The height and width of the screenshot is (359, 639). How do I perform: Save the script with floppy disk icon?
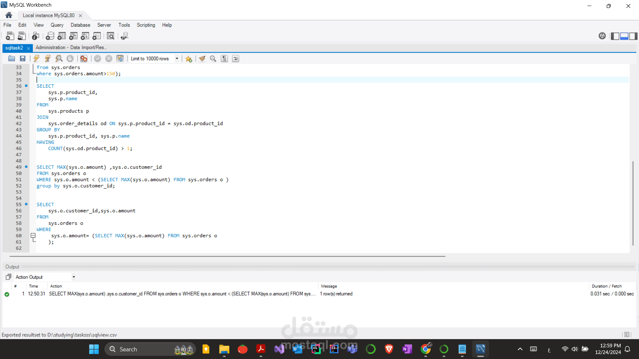tap(23, 59)
